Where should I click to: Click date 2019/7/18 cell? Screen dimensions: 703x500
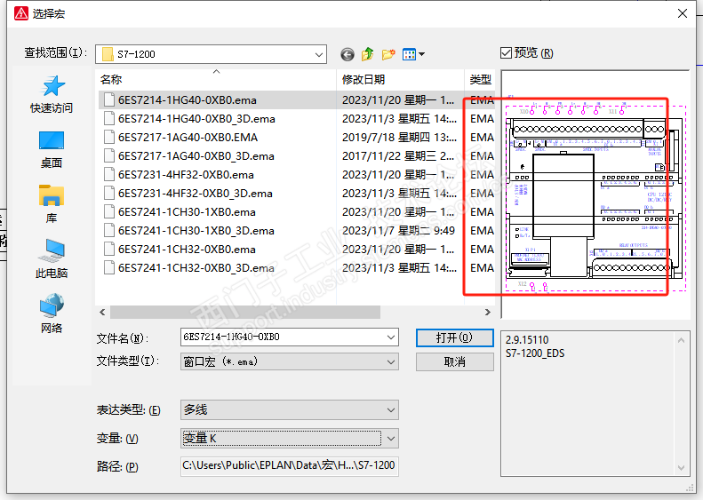399,137
